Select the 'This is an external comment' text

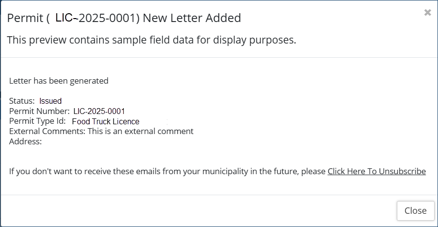(140, 131)
